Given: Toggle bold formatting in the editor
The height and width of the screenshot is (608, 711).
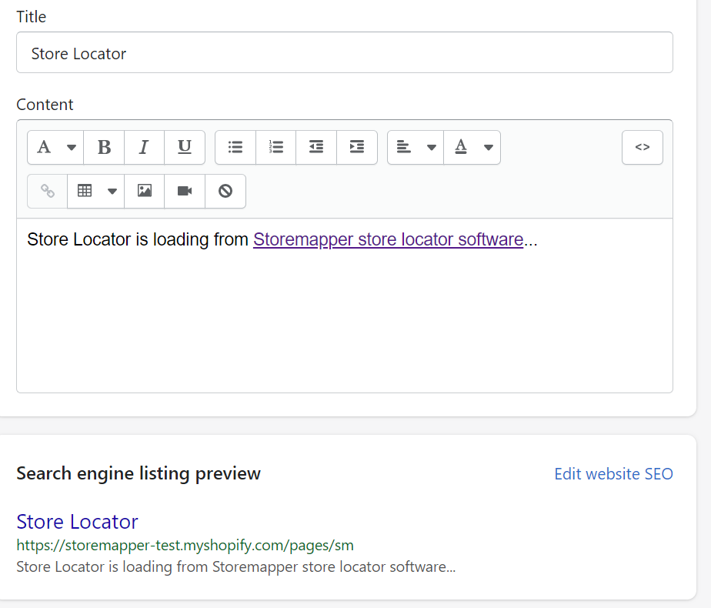Looking at the screenshot, I should point(104,147).
